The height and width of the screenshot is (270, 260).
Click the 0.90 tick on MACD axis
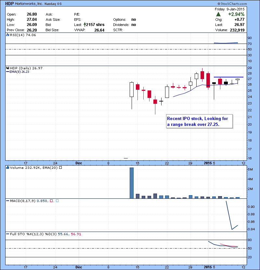251,207
